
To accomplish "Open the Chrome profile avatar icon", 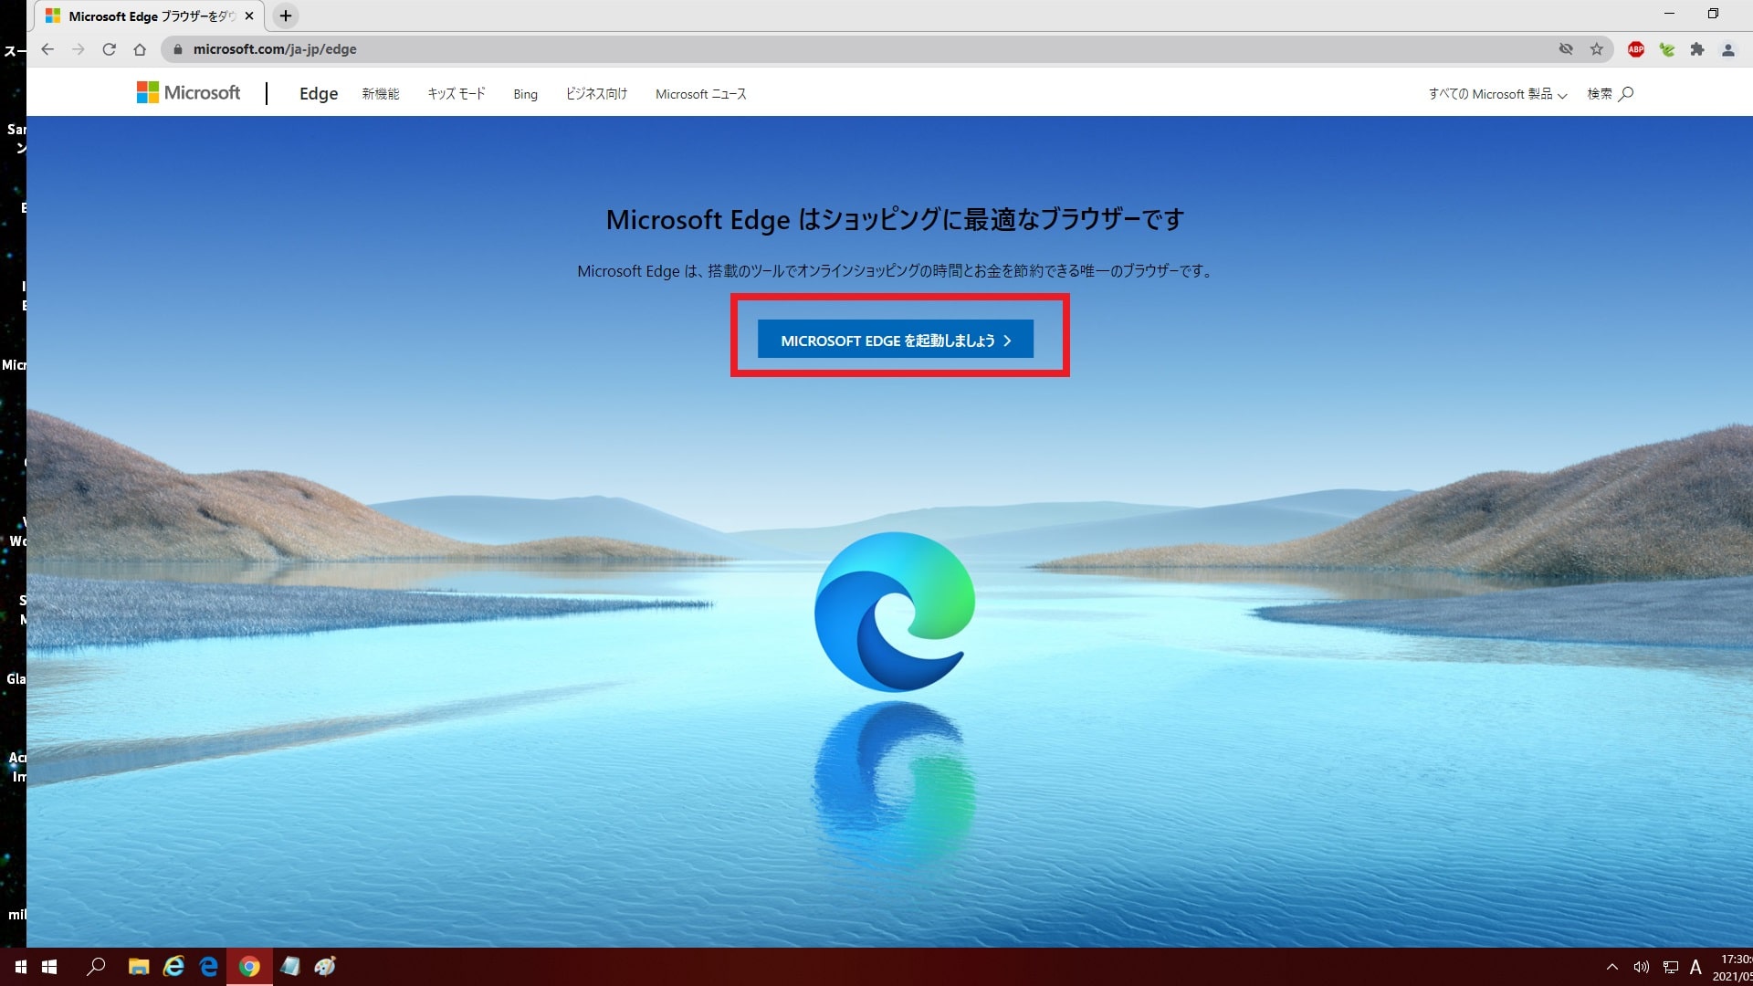I will (x=1728, y=49).
